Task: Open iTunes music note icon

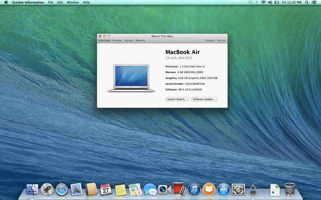Action: click(194, 189)
